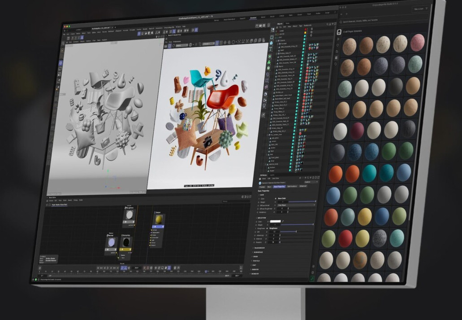Open the Diffuse Model Oren-Nayar dropdown
This screenshot has width=462, height=320.
(296, 205)
